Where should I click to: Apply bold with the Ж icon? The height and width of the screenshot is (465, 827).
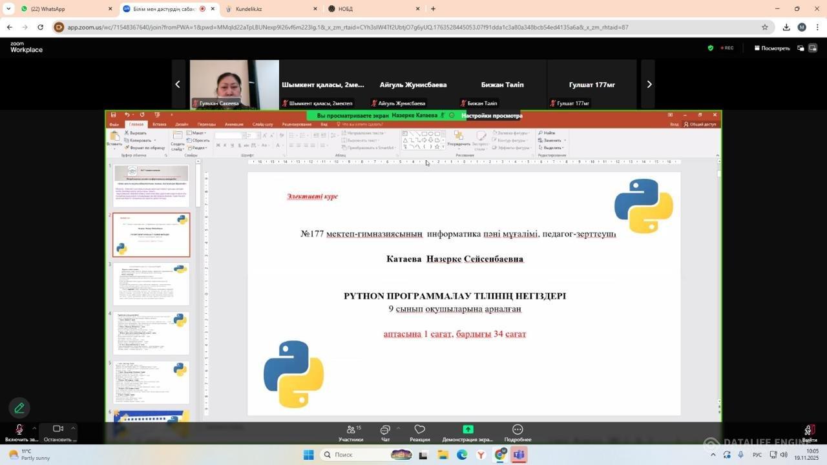(218, 145)
